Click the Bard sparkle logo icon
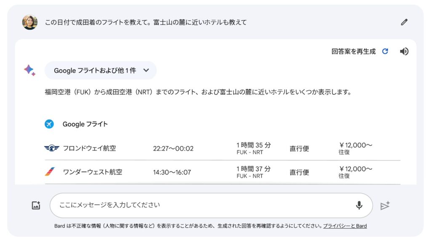 click(30, 70)
